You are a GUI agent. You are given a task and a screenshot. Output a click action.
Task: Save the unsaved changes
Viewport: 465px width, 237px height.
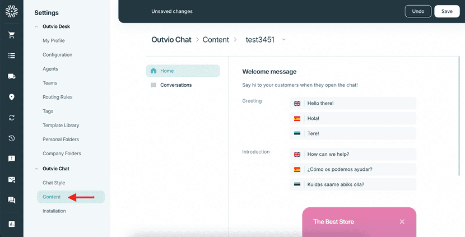tap(447, 11)
